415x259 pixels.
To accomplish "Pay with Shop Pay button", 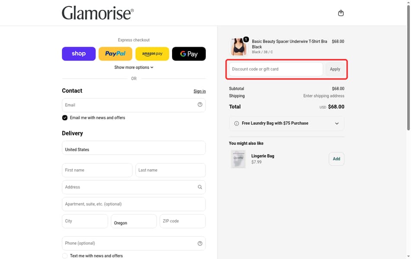I will click(x=79, y=54).
